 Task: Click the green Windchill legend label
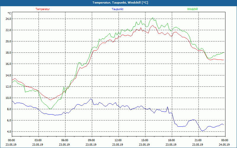click(192, 9)
